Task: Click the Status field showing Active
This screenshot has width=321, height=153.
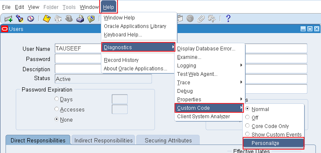Action: 103,79
